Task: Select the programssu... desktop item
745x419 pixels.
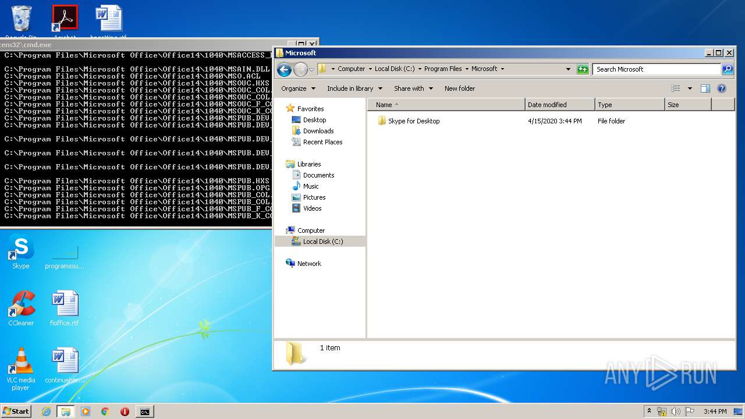Action: coord(65,256)
